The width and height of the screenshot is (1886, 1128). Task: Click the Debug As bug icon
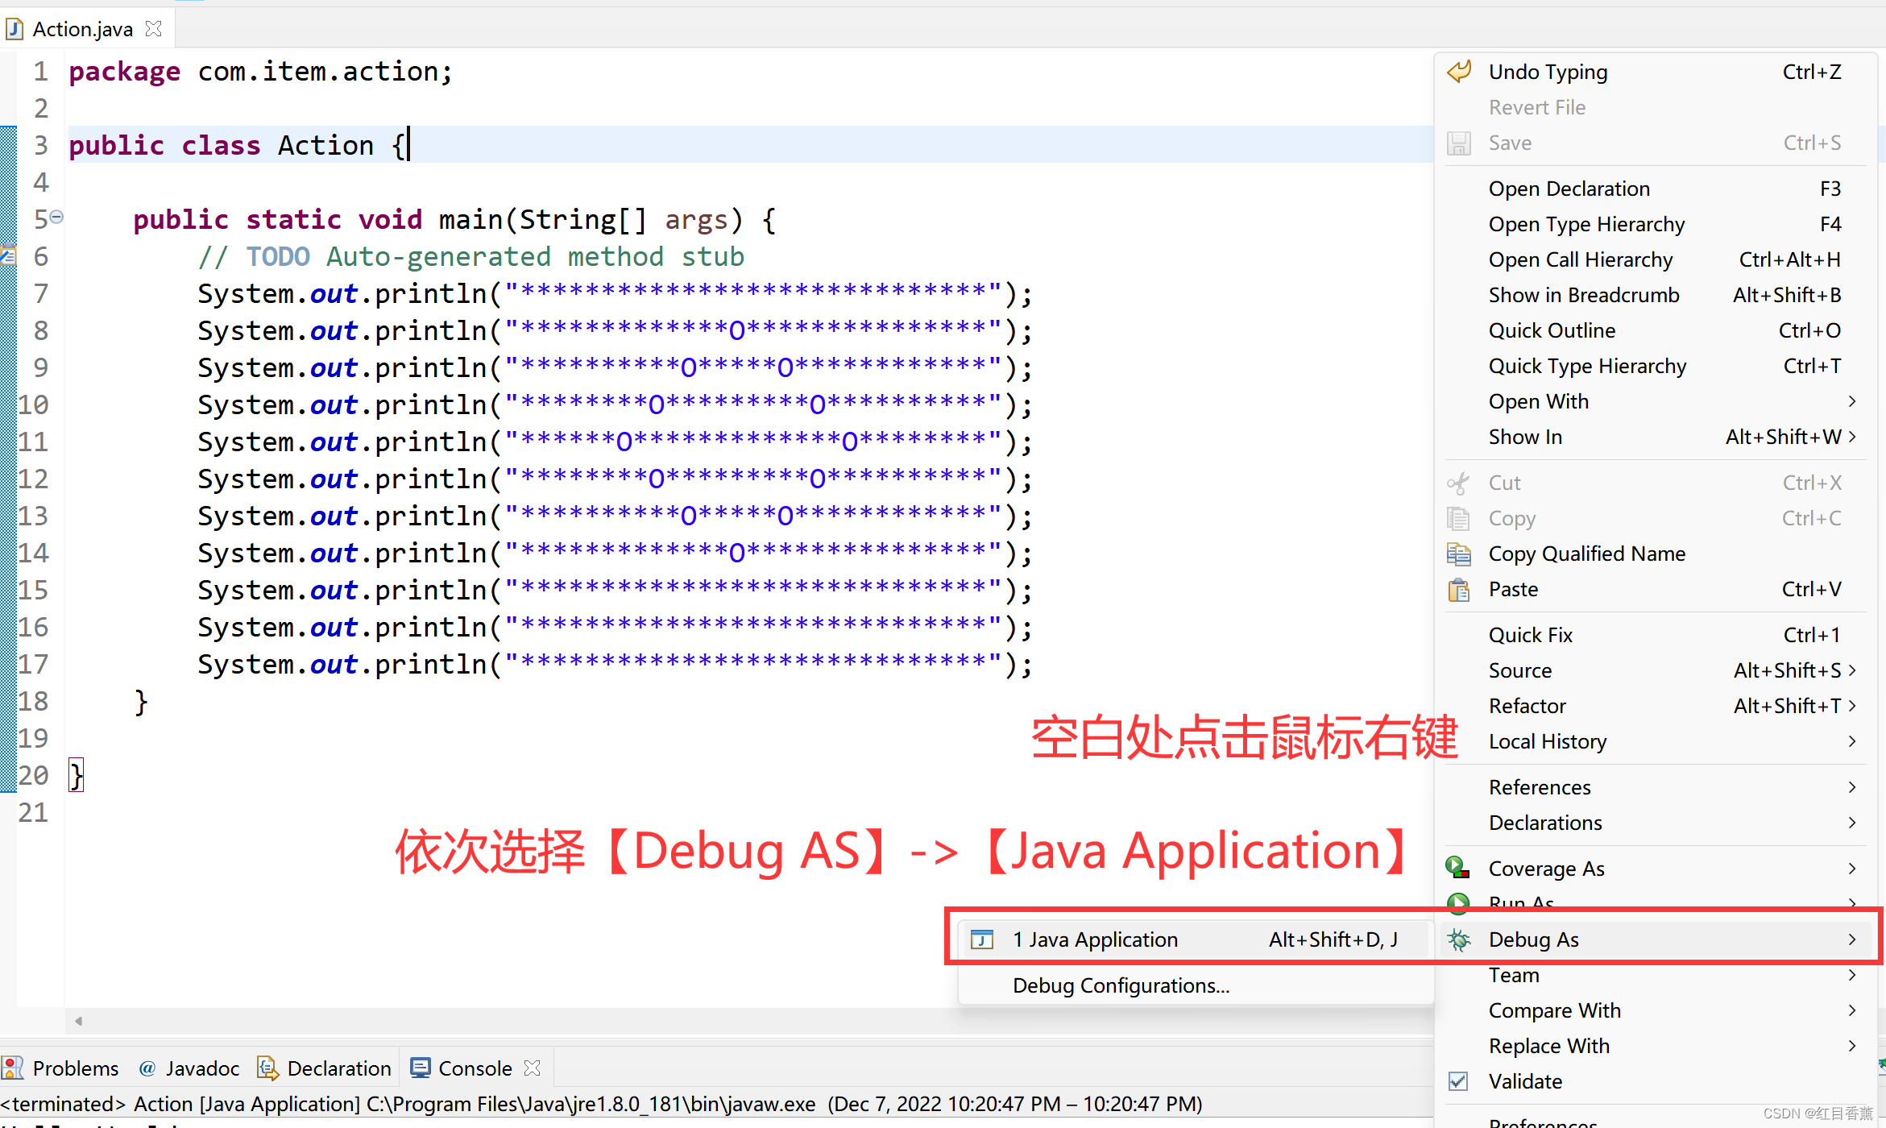tap(1458, 939)
